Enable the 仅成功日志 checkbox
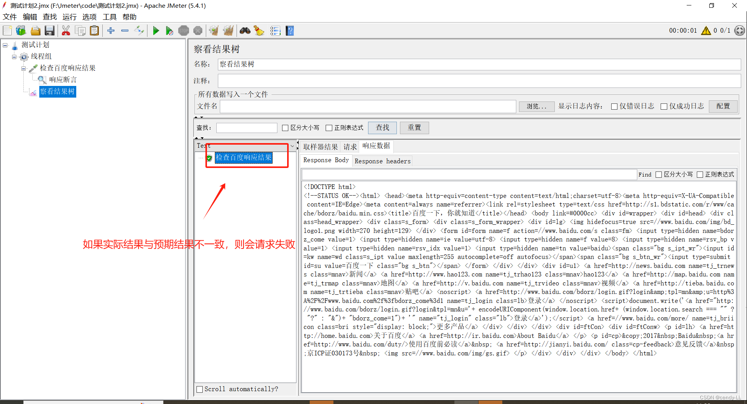The image size is (747, 404). pos(664,107)
